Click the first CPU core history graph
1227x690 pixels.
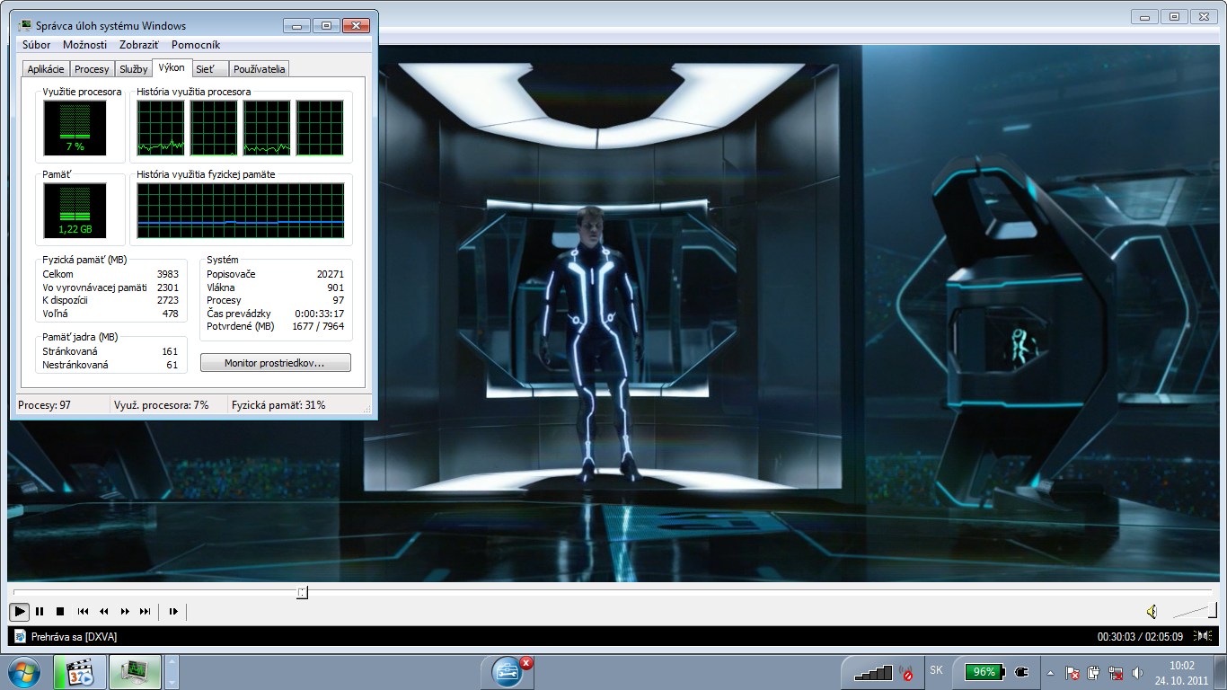(161, 127)
